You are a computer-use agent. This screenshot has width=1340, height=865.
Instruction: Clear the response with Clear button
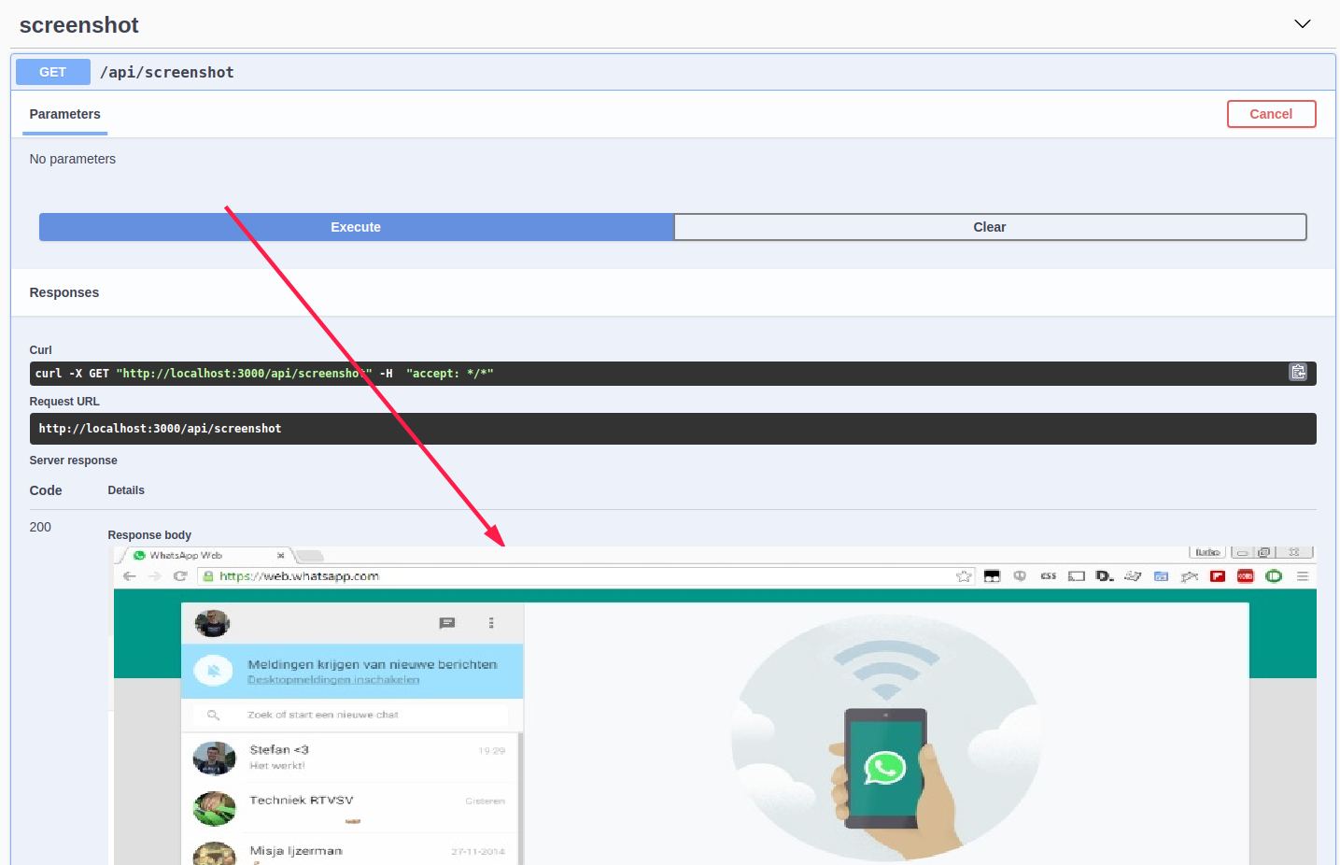click(x=990, y=227)
